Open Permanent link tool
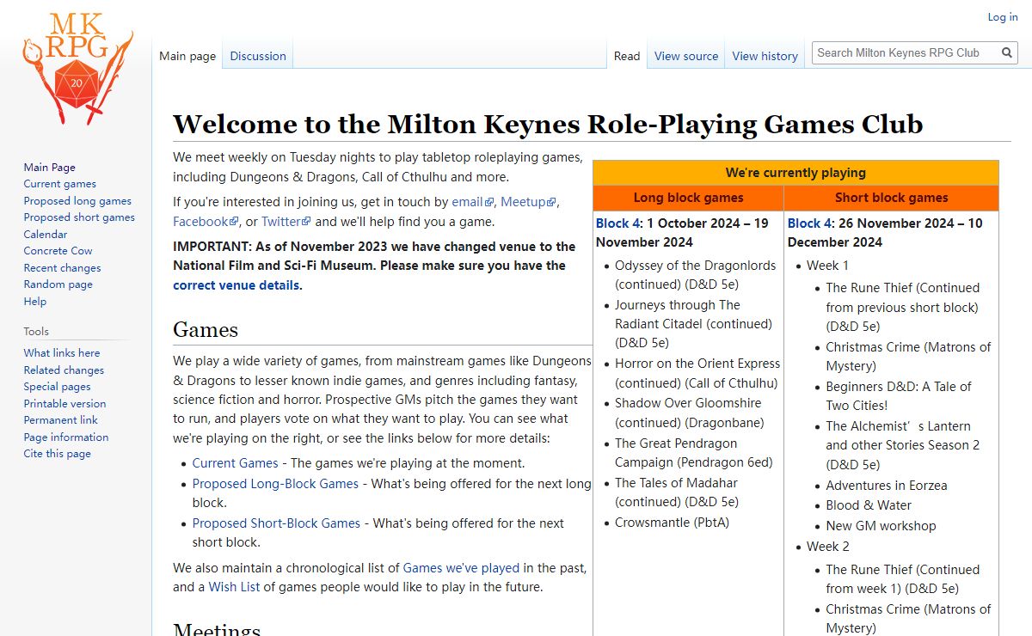This screenshot has width=1032, height=636. [x=60, y=420]
